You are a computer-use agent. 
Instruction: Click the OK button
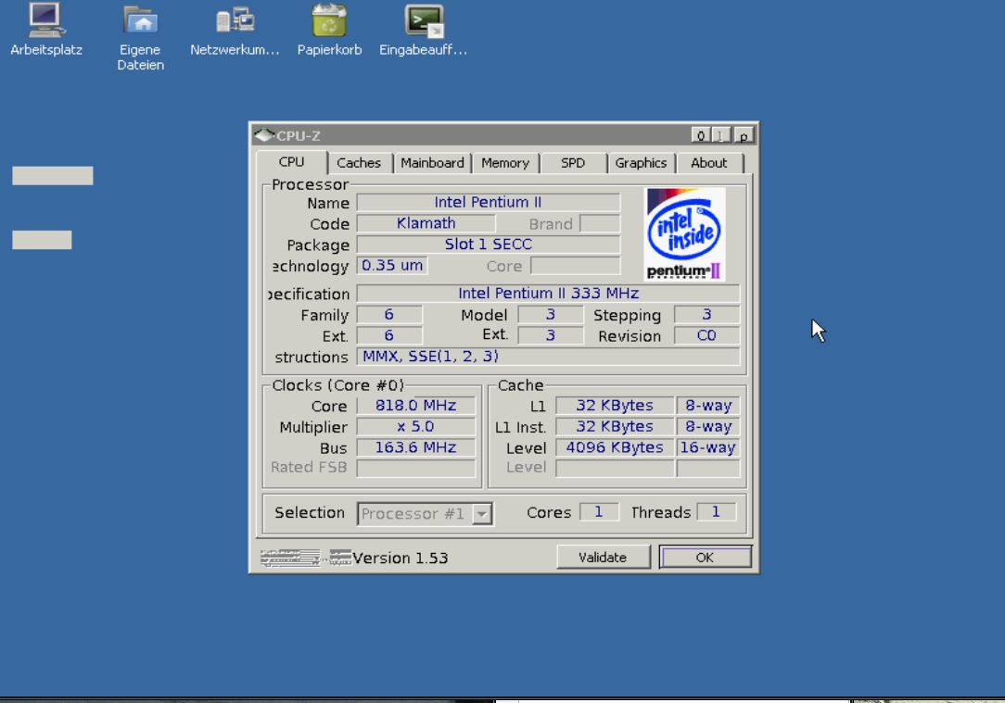click(705, 558)
